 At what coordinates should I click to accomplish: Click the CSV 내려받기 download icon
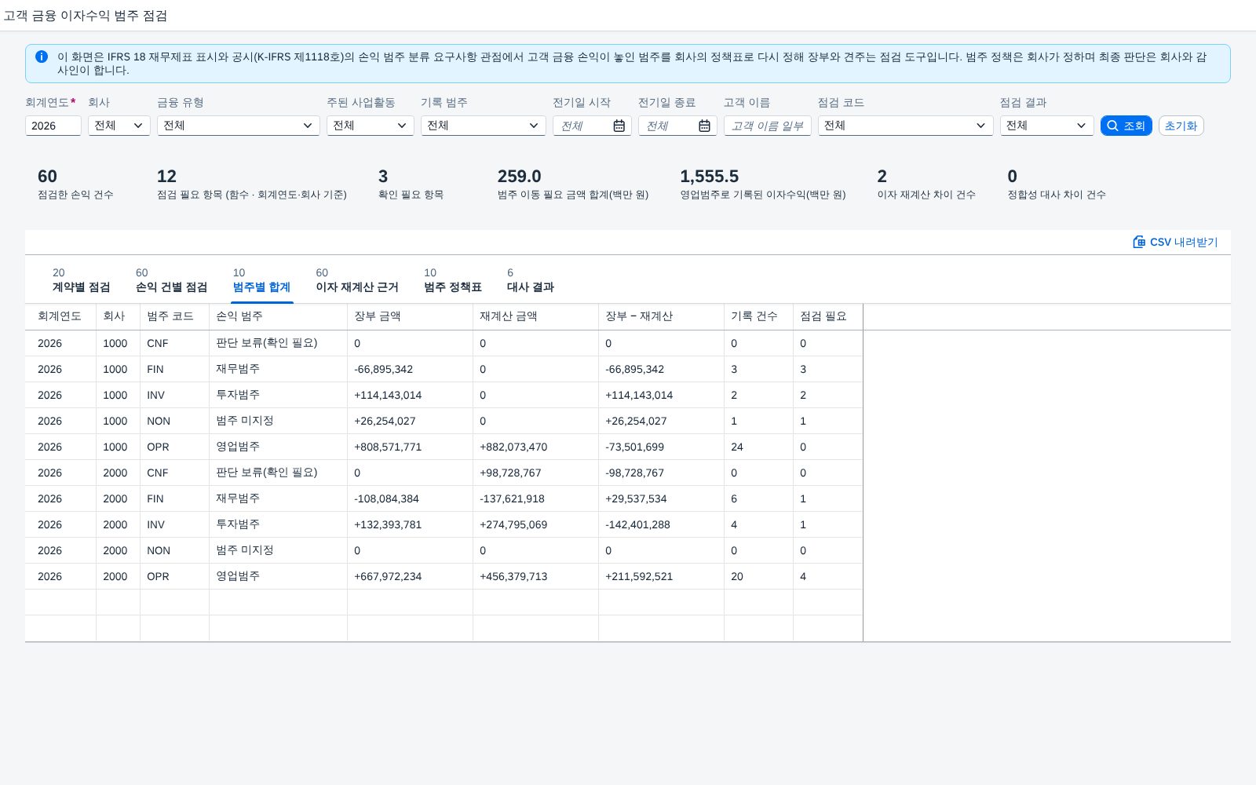(1139, 242)
